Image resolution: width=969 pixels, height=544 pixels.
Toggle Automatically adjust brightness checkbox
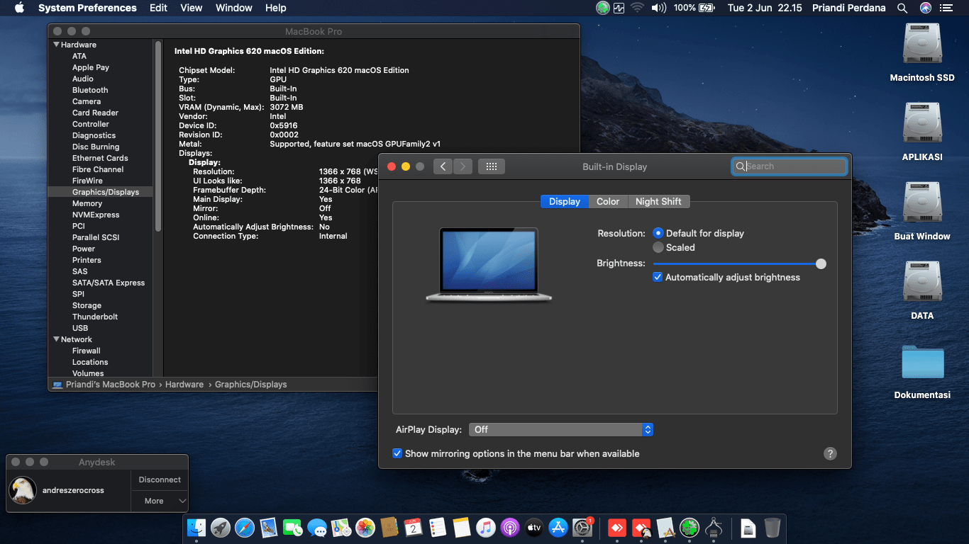tap(658, 277)
